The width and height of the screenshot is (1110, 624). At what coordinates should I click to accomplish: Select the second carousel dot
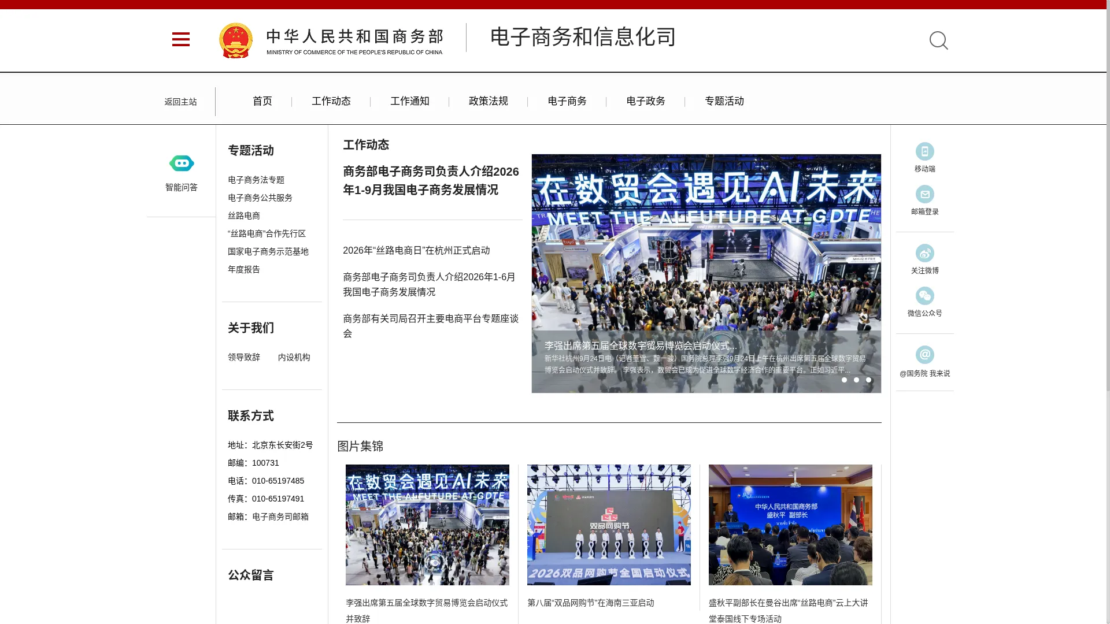pos(856,380)
